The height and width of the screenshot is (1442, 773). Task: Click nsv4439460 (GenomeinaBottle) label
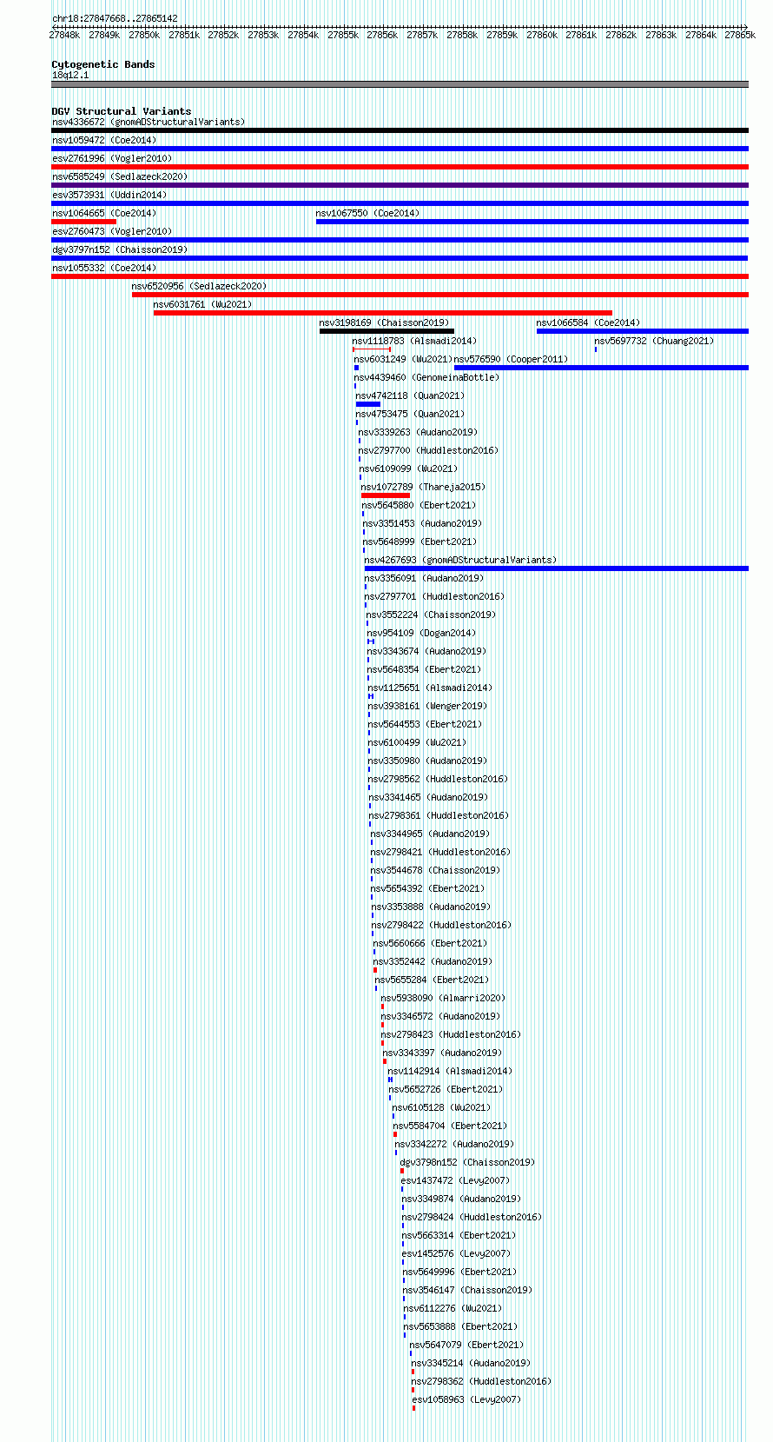tap(426, 377)
